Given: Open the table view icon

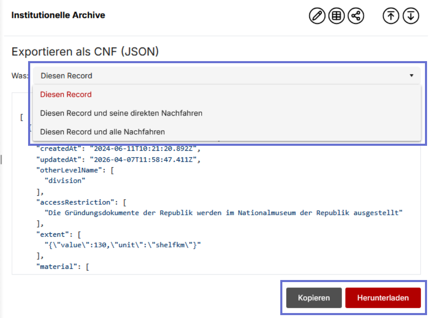Looking at the screenshot, I should tap(337, 16).
